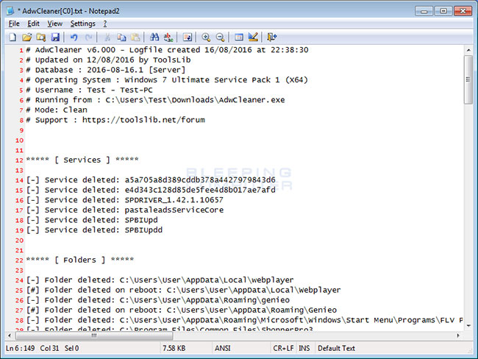Click pastaleadsServiceCore service line
Viewport: 478px width, 359px height.
(125, 210)
